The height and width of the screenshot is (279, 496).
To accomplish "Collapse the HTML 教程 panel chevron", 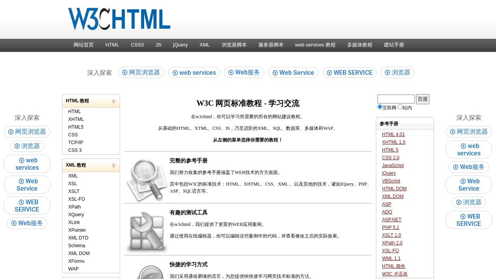I will tap(114, 101).
